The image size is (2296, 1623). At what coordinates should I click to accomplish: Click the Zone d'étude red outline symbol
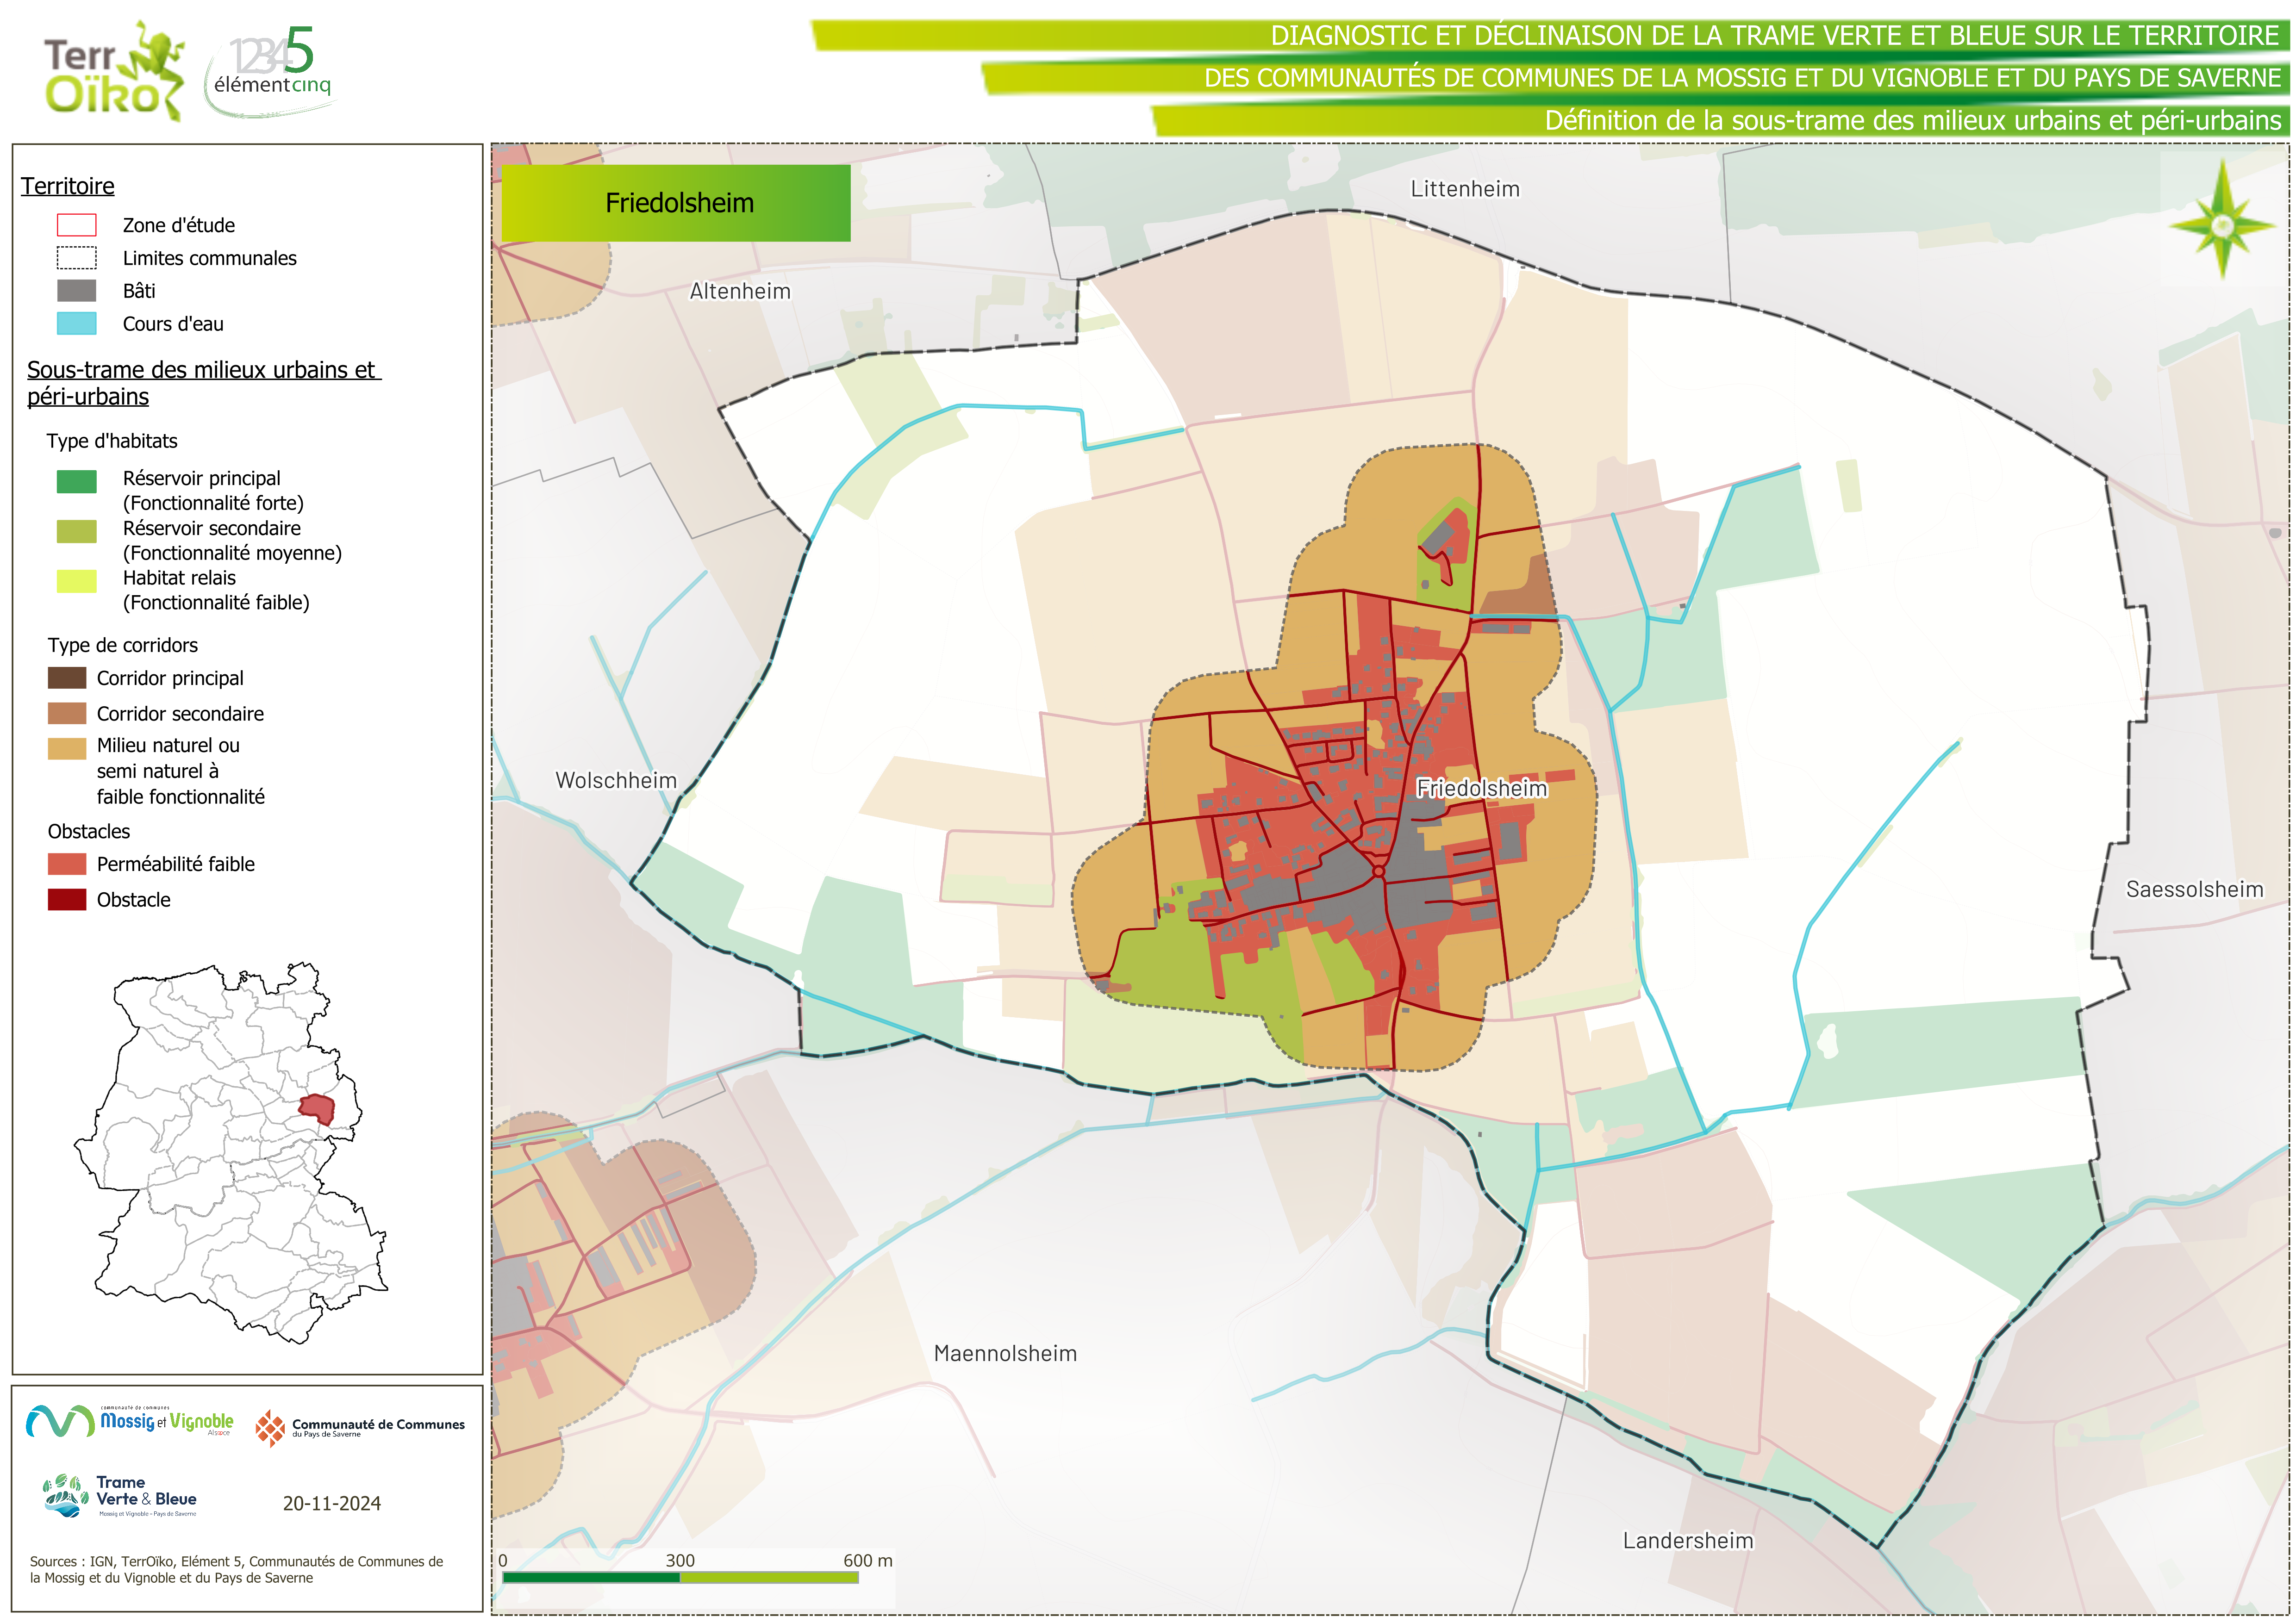coord(76,225)
